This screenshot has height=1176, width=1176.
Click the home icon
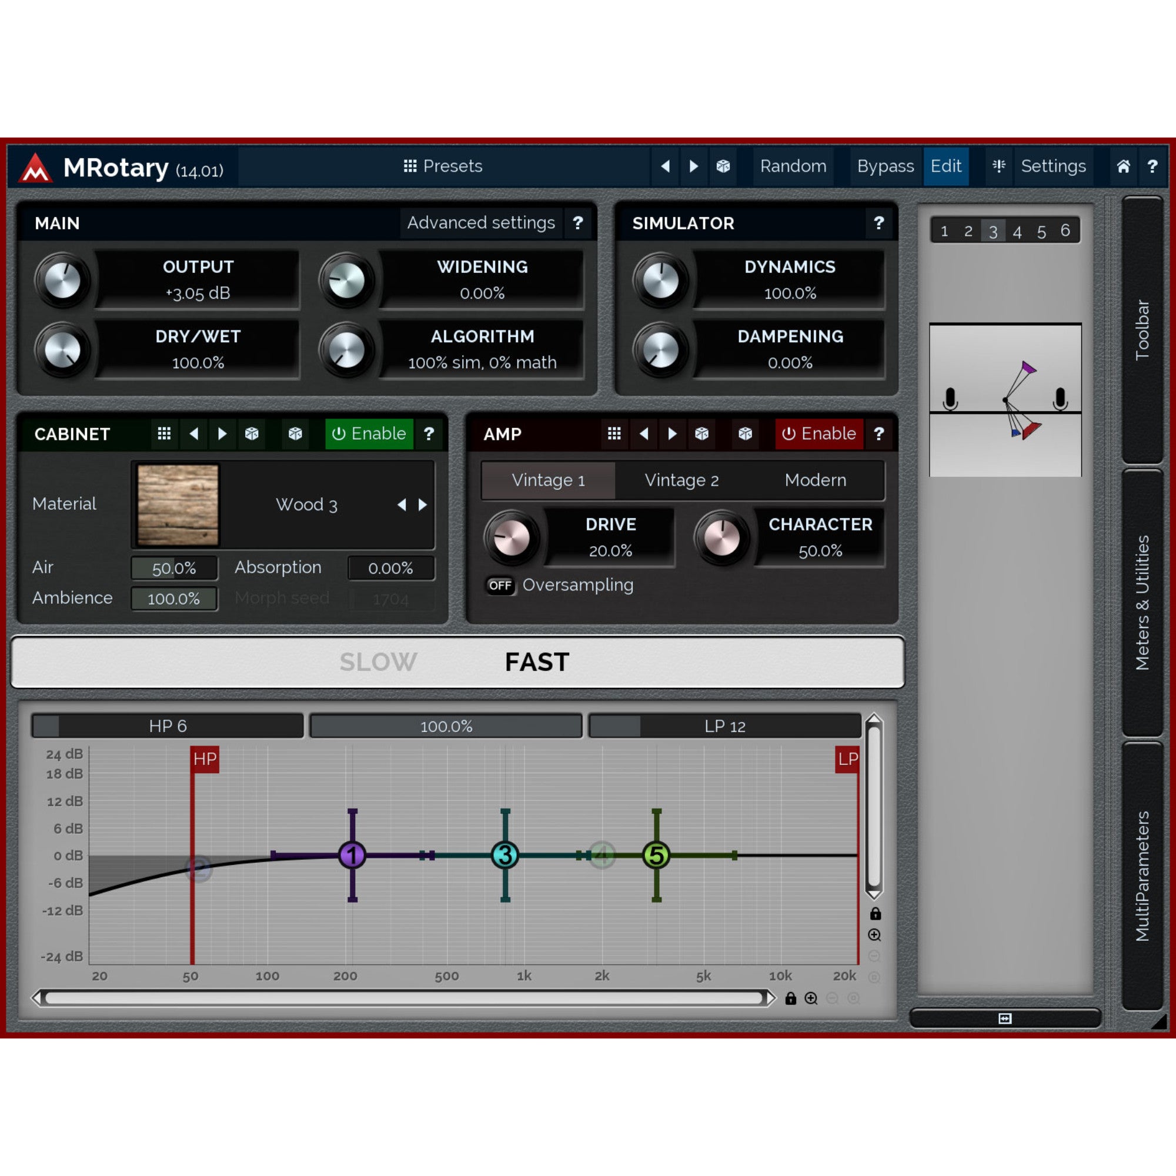[x=1123, y=166]
